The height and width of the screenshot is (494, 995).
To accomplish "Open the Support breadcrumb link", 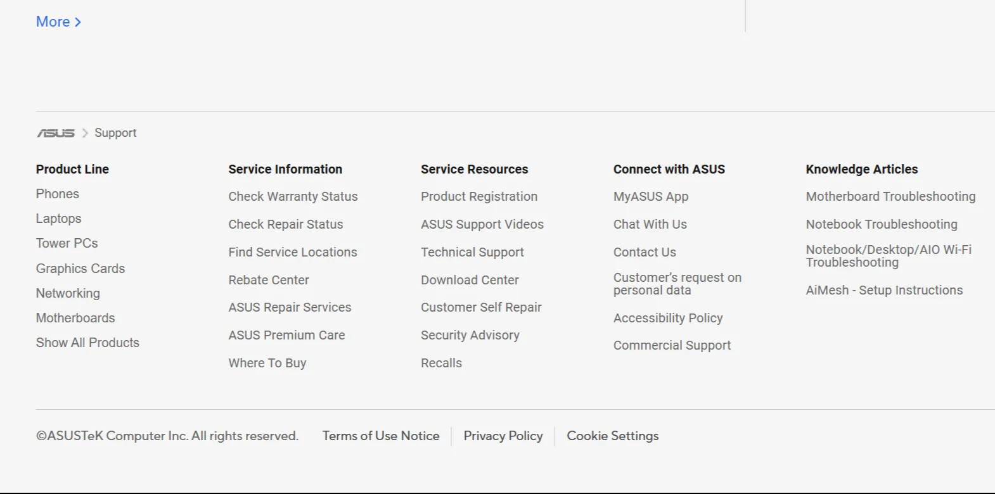I will tap(115, 133).
